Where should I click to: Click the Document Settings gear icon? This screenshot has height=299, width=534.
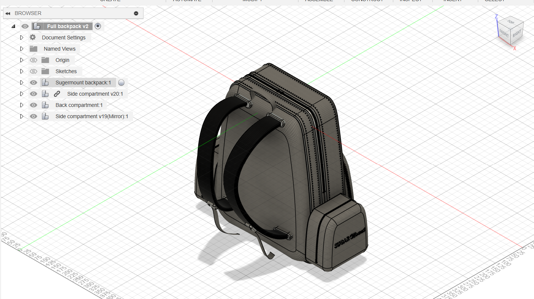pyautogui.click(x=33, y=38)
